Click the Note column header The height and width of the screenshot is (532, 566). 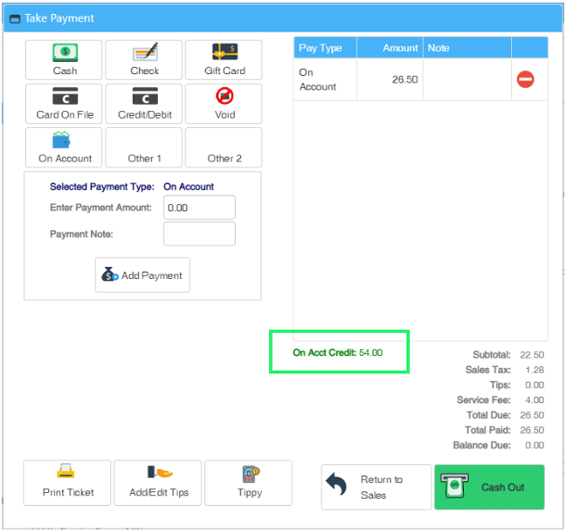click(467, 48)
